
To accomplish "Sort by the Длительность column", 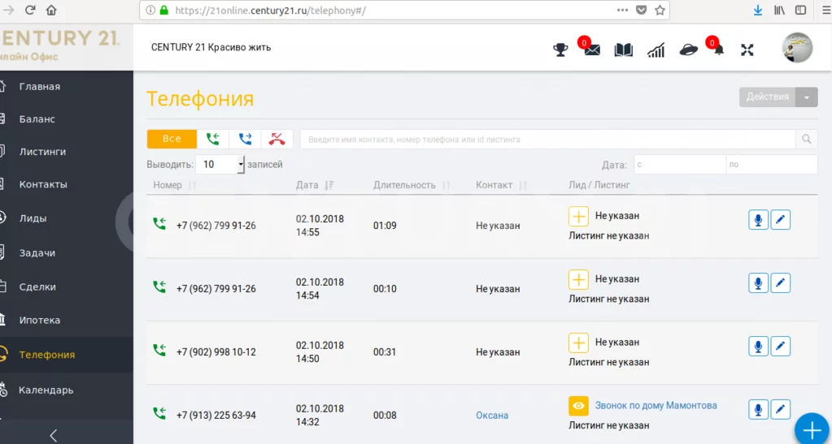I will [412, 185].
